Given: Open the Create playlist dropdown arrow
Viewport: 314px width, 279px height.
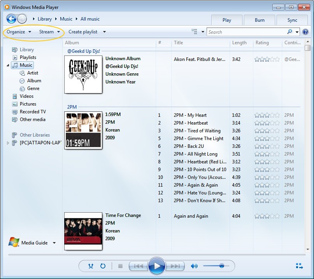Looking at the screenshot, I should [104, 32].
